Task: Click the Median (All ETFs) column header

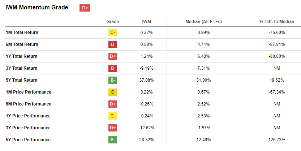Action: pyautogui.click(x=203, y=22)
